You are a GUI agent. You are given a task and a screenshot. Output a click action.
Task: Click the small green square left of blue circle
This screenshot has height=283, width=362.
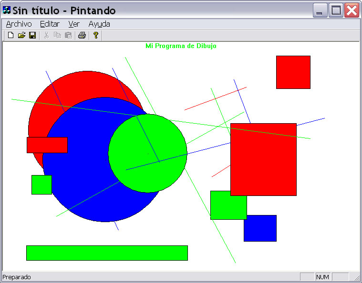click(x=41, y=185)
